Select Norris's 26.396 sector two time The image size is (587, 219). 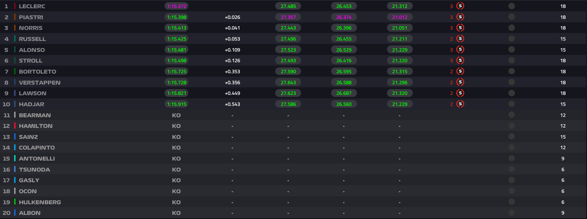(x=344, y=28)
